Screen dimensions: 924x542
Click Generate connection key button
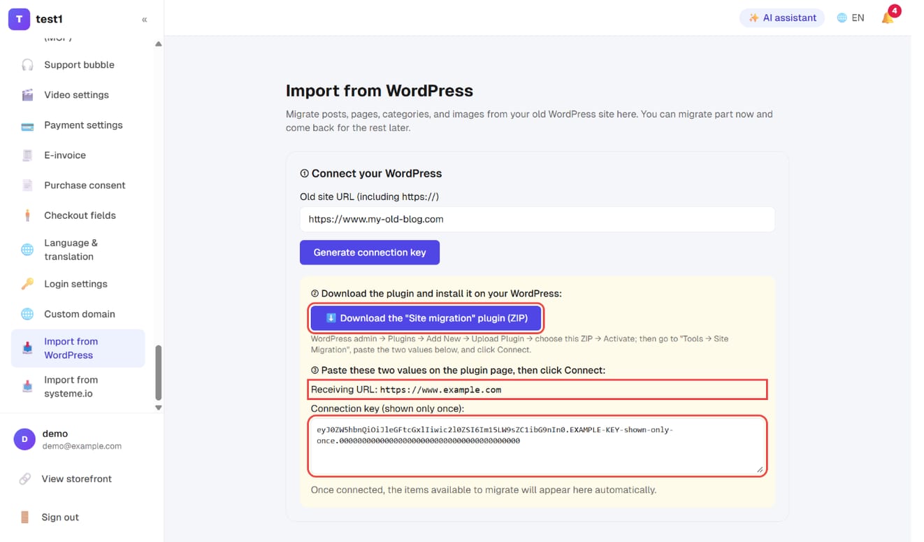point(370,252)
